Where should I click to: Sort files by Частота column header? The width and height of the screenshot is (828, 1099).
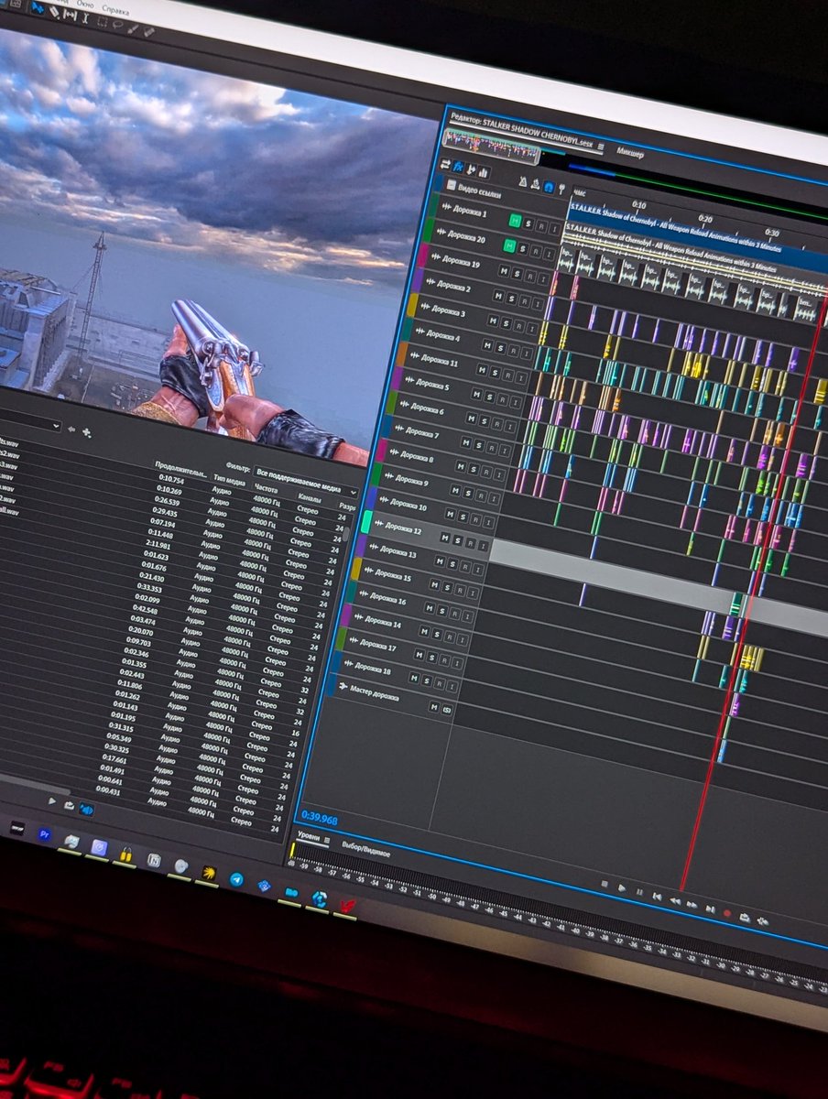[266, 488]
